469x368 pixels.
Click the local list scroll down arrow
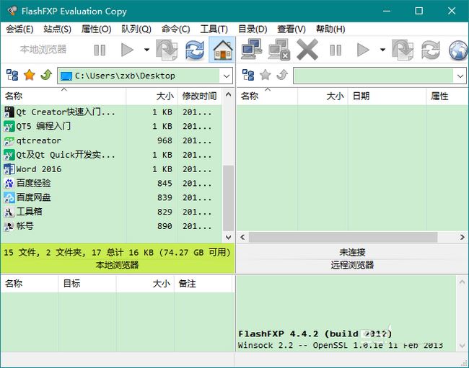[x=228, y=237]
